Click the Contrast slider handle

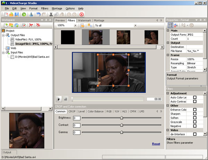[122, 125]
